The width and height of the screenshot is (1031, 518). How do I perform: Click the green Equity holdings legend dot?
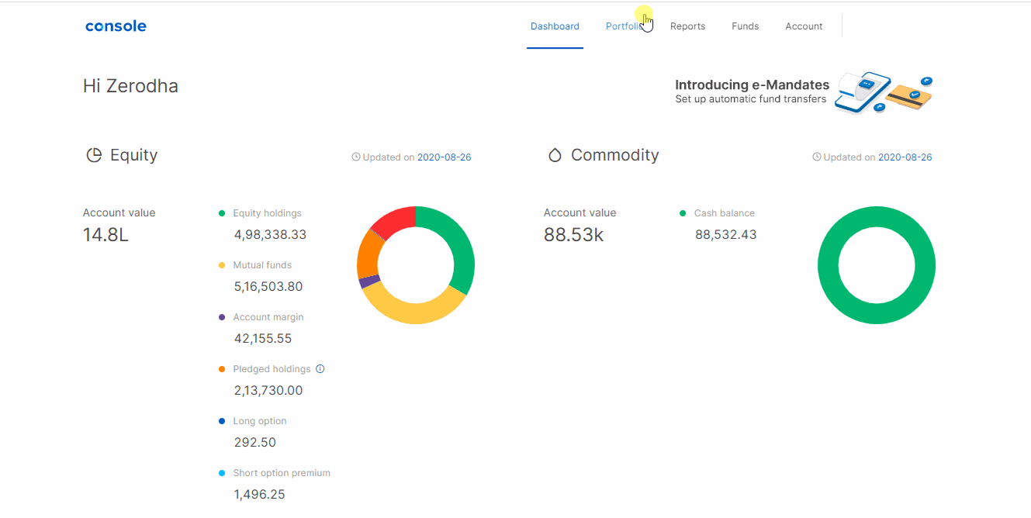pos(222,213)
